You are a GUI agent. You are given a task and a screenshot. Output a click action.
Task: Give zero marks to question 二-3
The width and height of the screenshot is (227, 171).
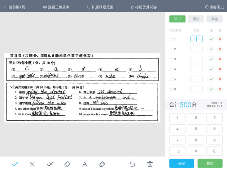tap(220, 59)
